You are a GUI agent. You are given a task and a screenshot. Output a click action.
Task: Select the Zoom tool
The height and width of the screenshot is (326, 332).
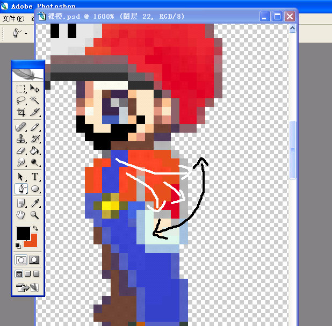(x=35, y=215)
